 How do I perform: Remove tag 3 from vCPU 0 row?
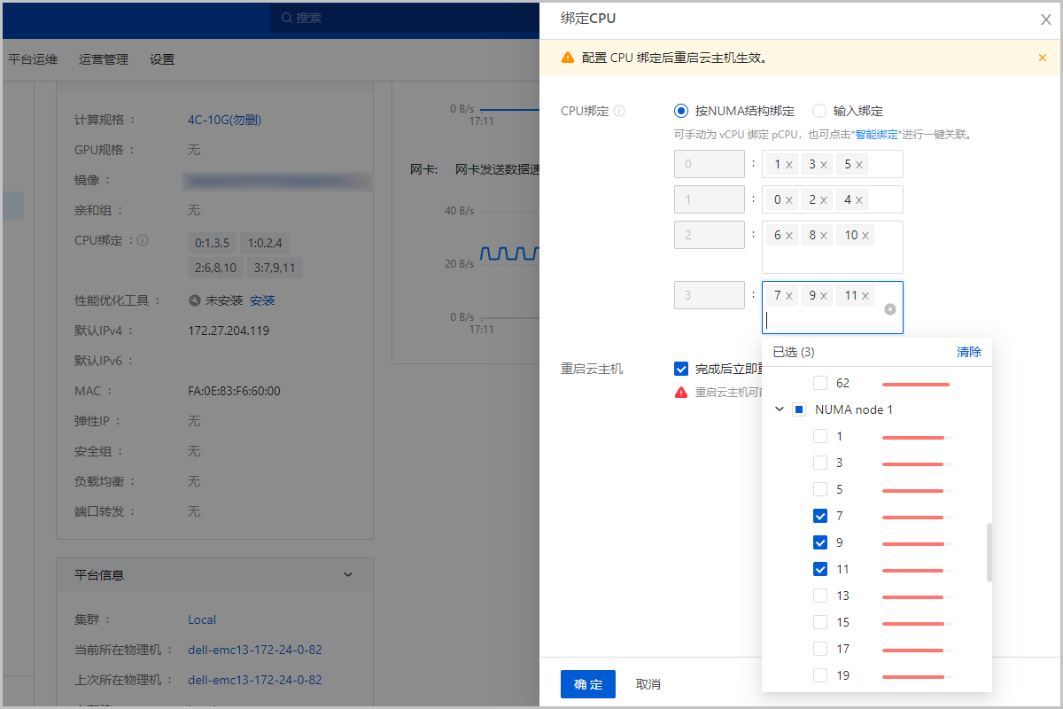point(824,165)
